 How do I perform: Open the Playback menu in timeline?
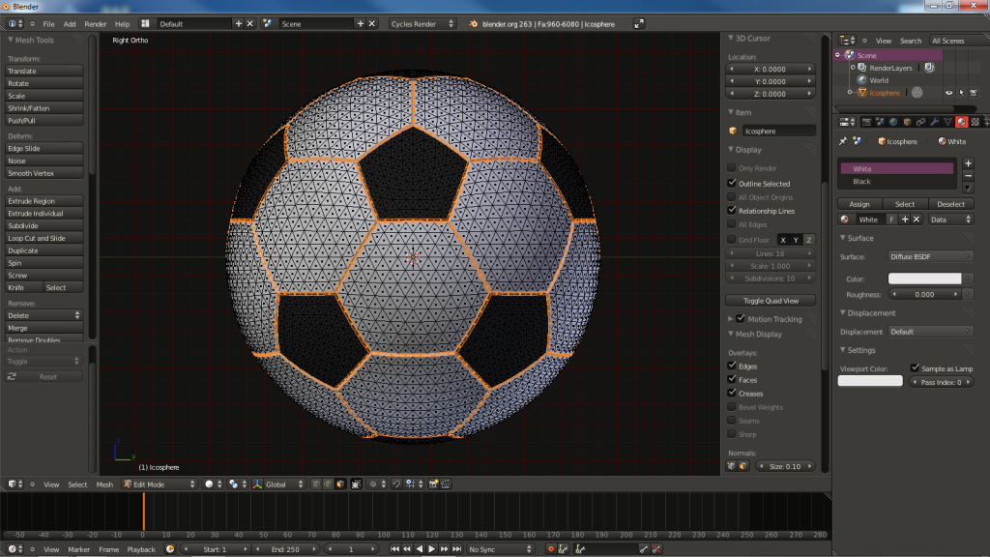pos(141,549)
